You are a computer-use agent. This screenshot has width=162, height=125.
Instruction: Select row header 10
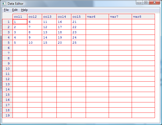point(7,68)
